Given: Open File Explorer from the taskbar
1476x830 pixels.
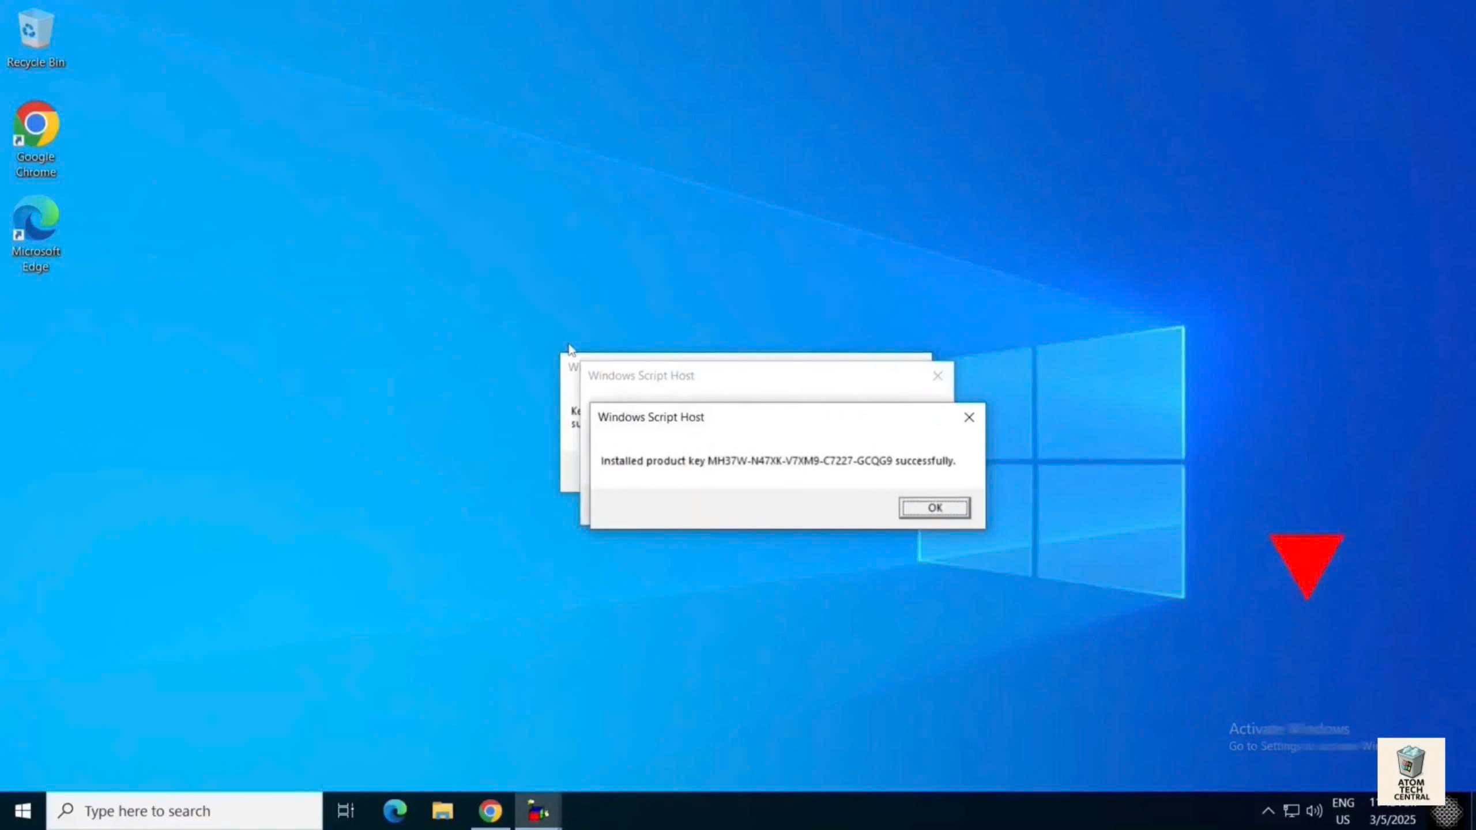Looking at the screenshot, I should [x=442, y=811].
